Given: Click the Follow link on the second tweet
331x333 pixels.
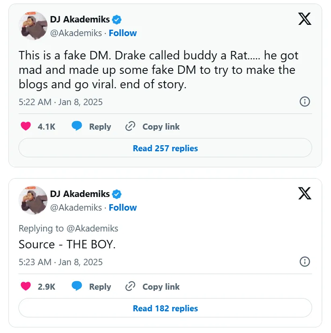Looking at the screenshot, I should pos(123,207).
